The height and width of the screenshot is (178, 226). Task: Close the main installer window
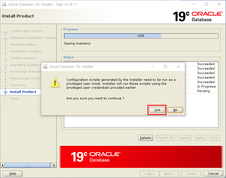(x=219, y=4)
